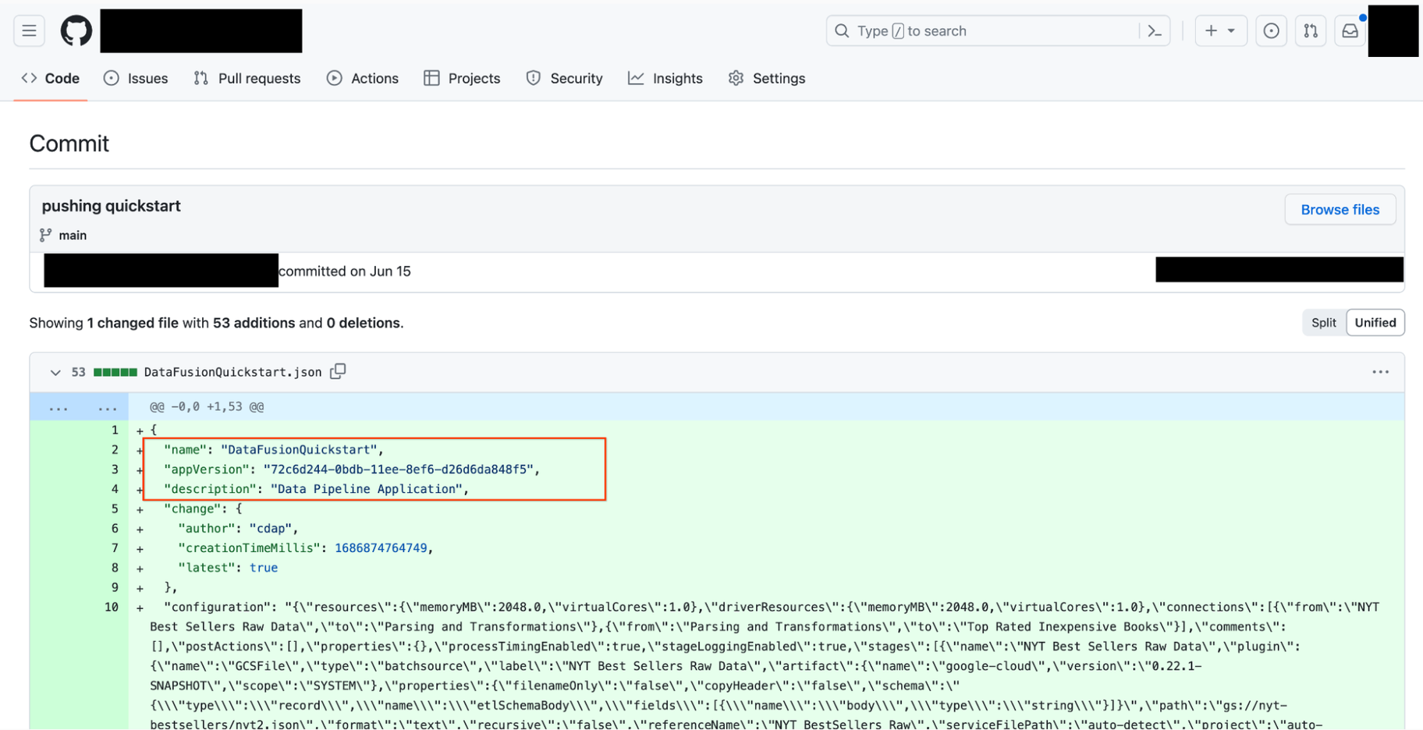Click the @@ -0,0 +1,53 @@ hunk header
This screenshot has height=730, width=1423.
(207, 406)
